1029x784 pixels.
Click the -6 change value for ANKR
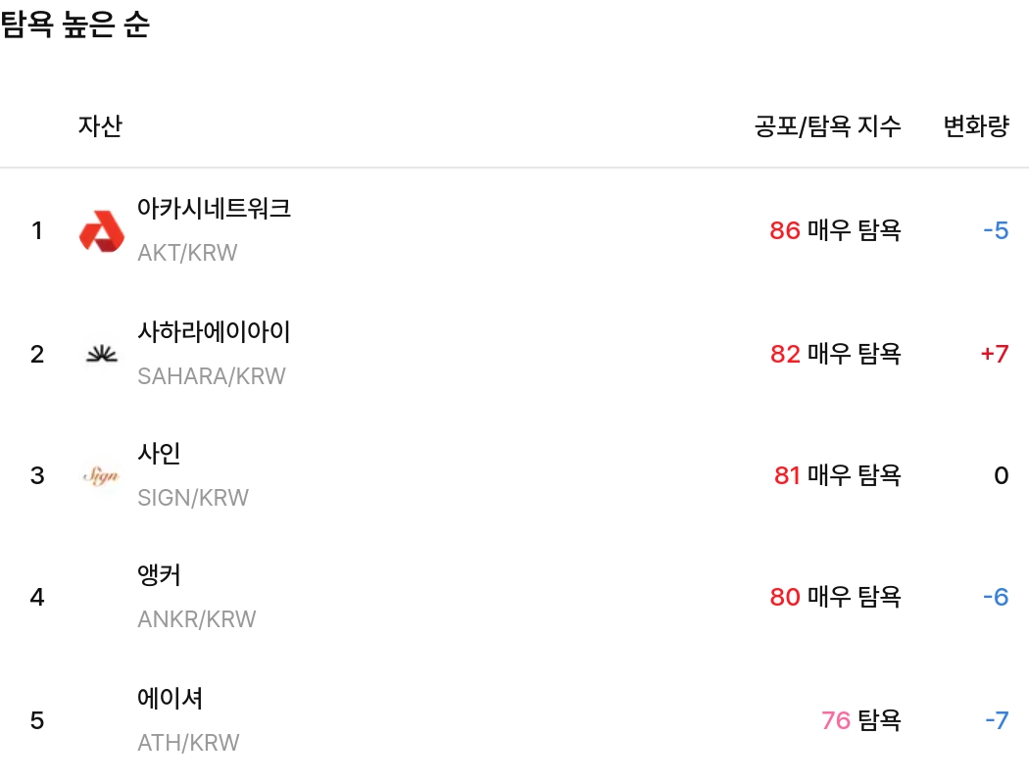995,597
